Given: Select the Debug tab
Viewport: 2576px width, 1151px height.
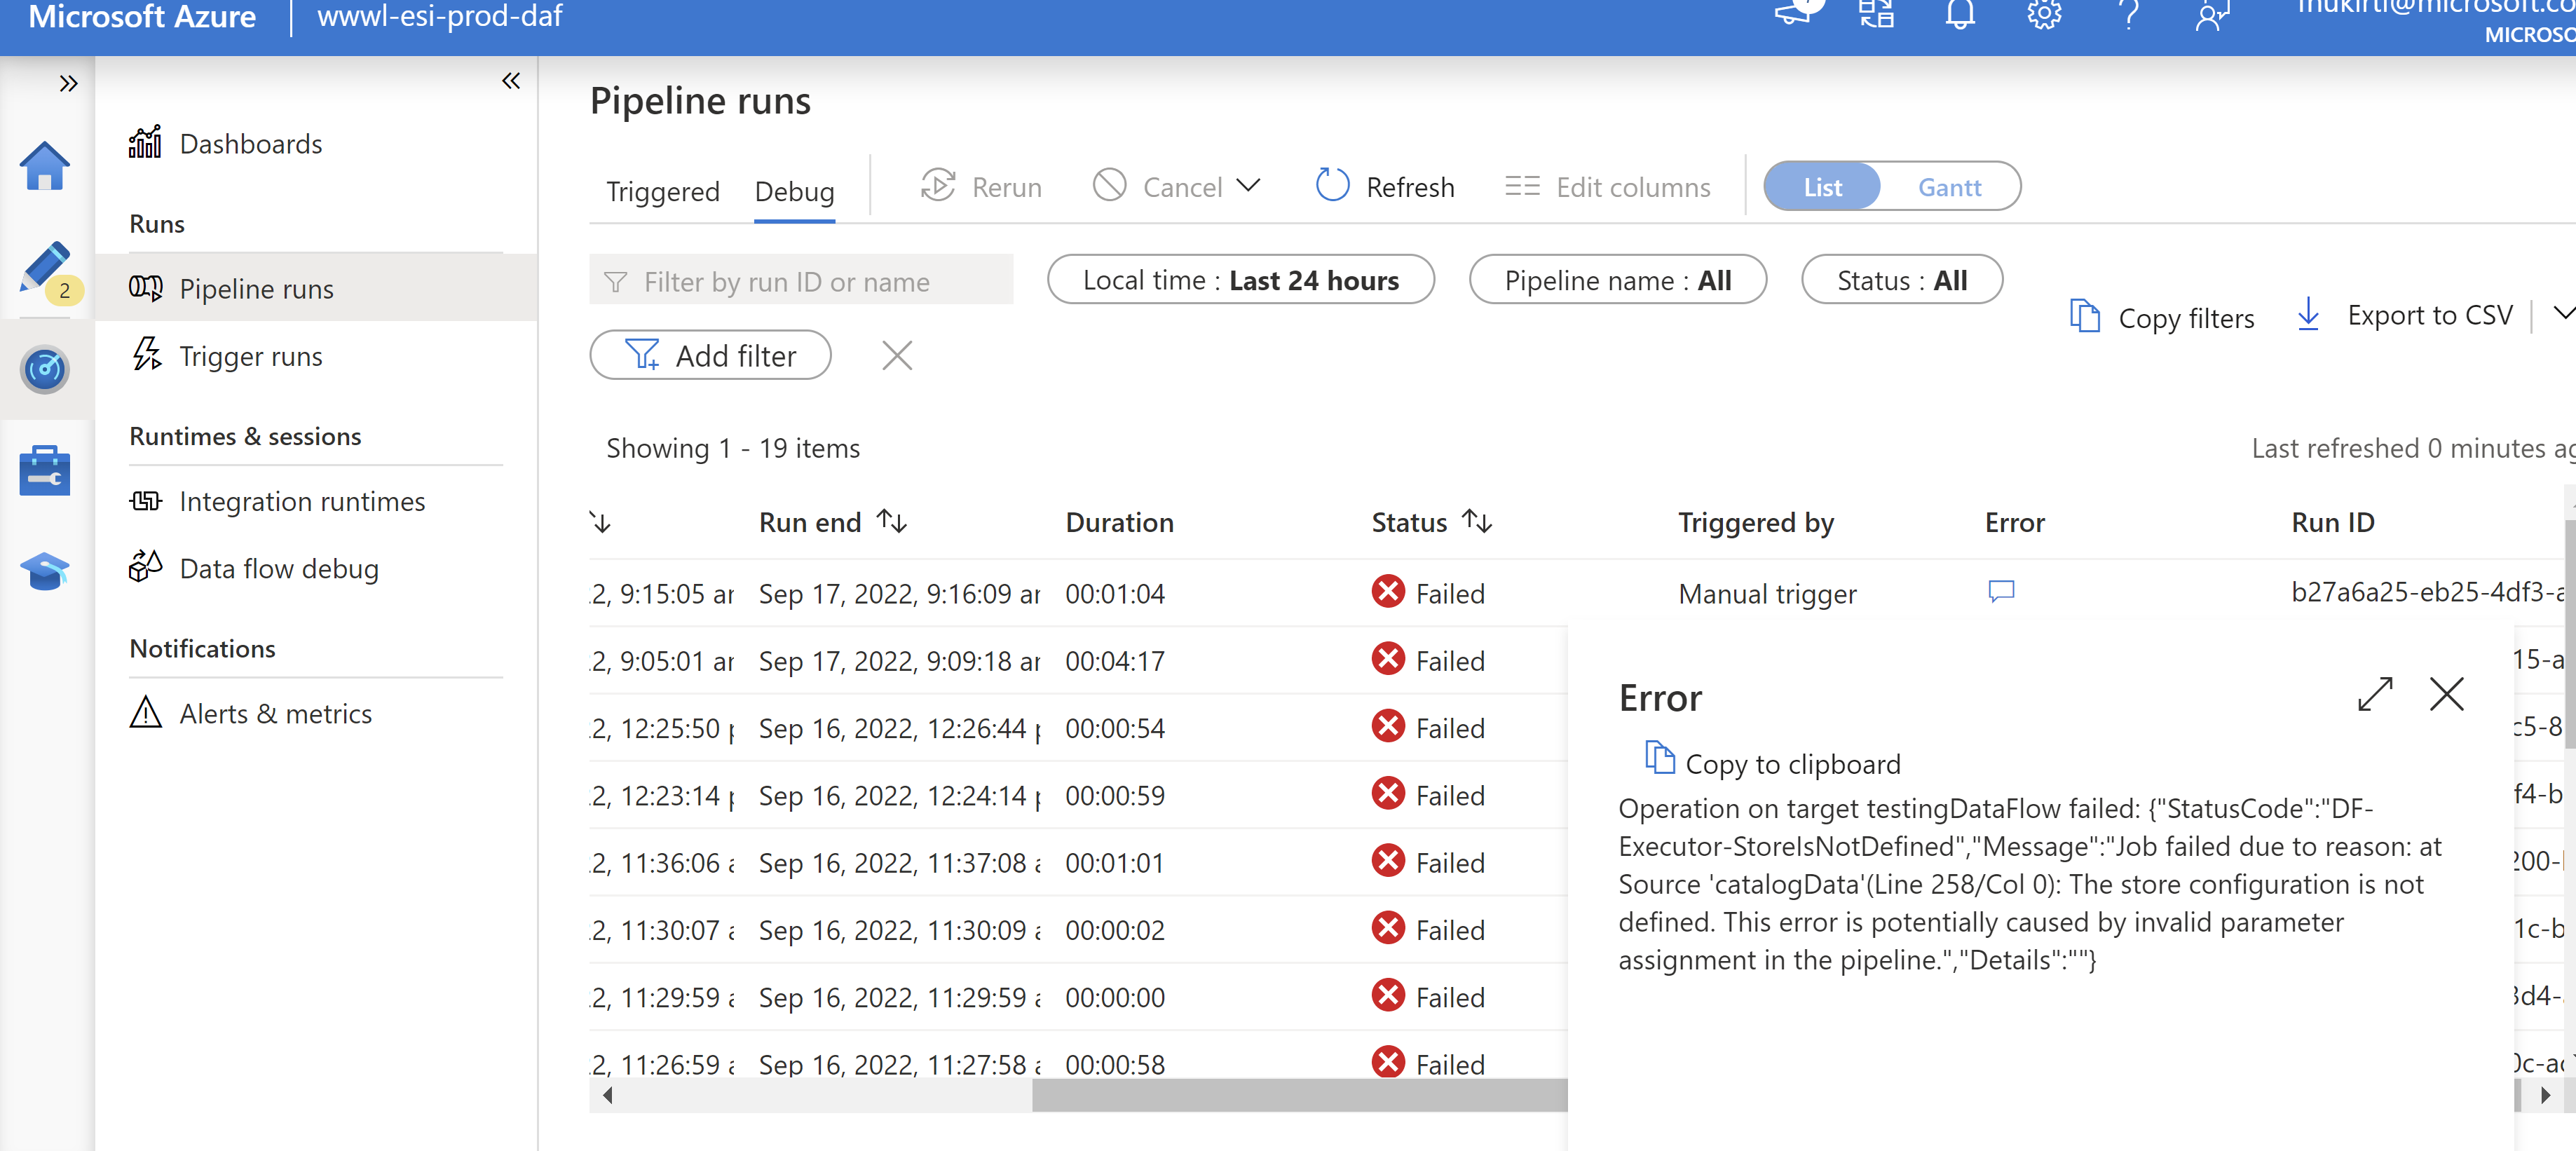Looking at the screenshot, I should click(794, 191).
